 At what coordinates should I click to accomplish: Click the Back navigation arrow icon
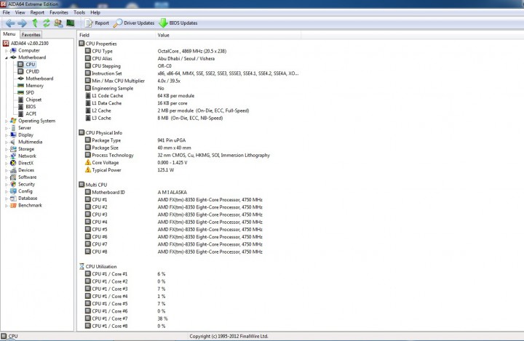click(x=10, y=23)
